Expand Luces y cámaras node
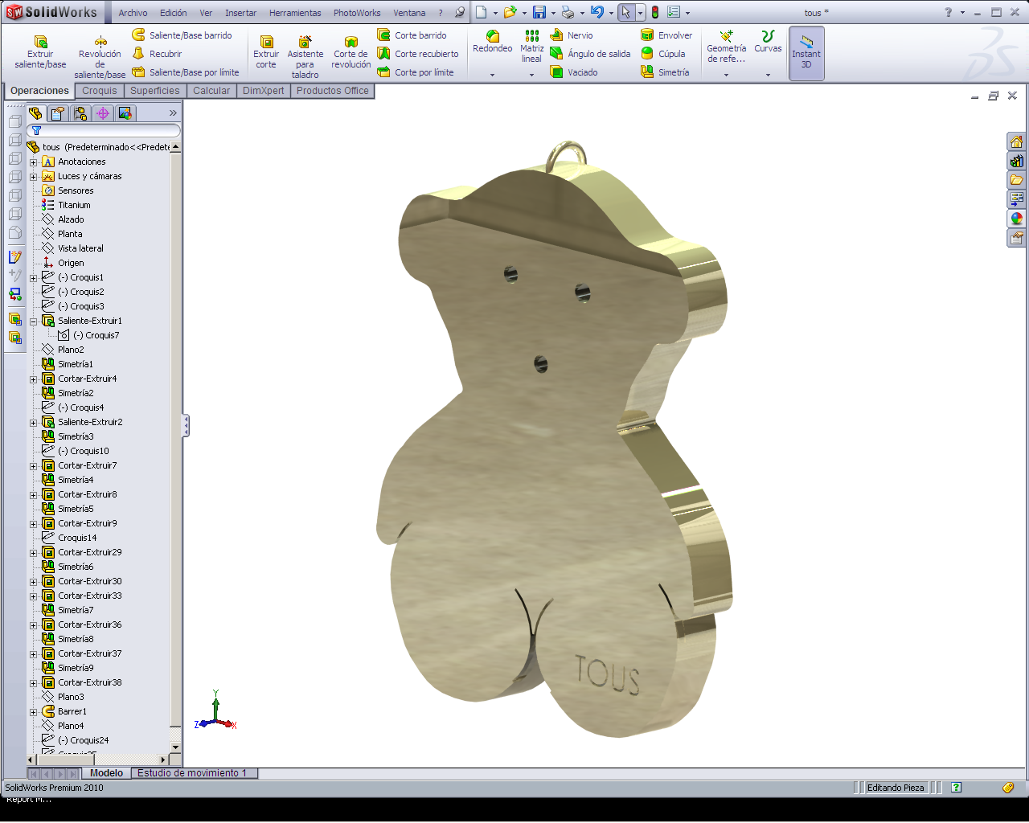The height and width of the screenshot is (823, 1029). click(34, 177)
